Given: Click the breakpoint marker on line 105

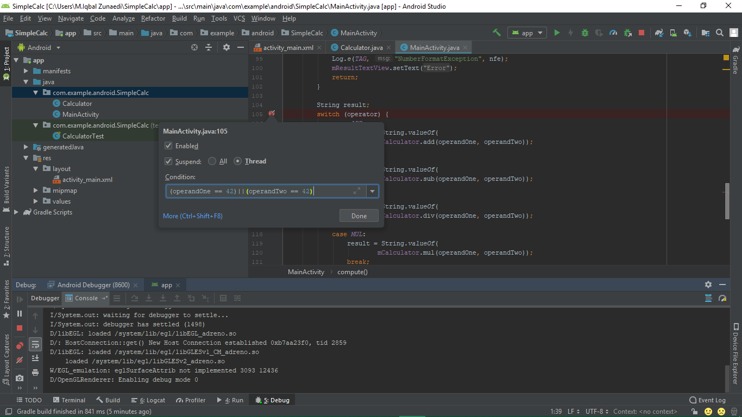Looking at the screenshot, I should tap(272, 113).
